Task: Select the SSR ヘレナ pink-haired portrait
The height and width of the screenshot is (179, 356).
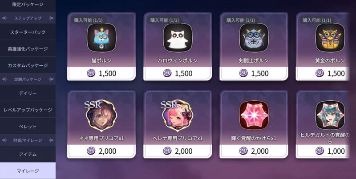Action: click(177, 115)
